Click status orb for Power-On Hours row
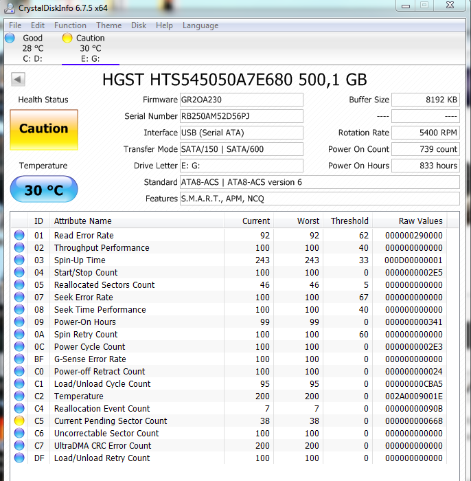Screen dimensions: 471x481 click(x=19, y=322)
